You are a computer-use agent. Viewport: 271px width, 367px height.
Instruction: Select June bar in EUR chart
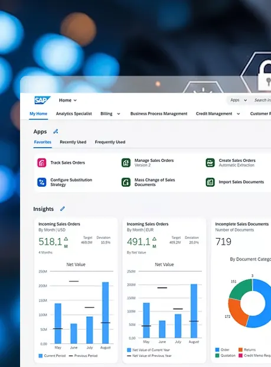(x=162, y=329)
